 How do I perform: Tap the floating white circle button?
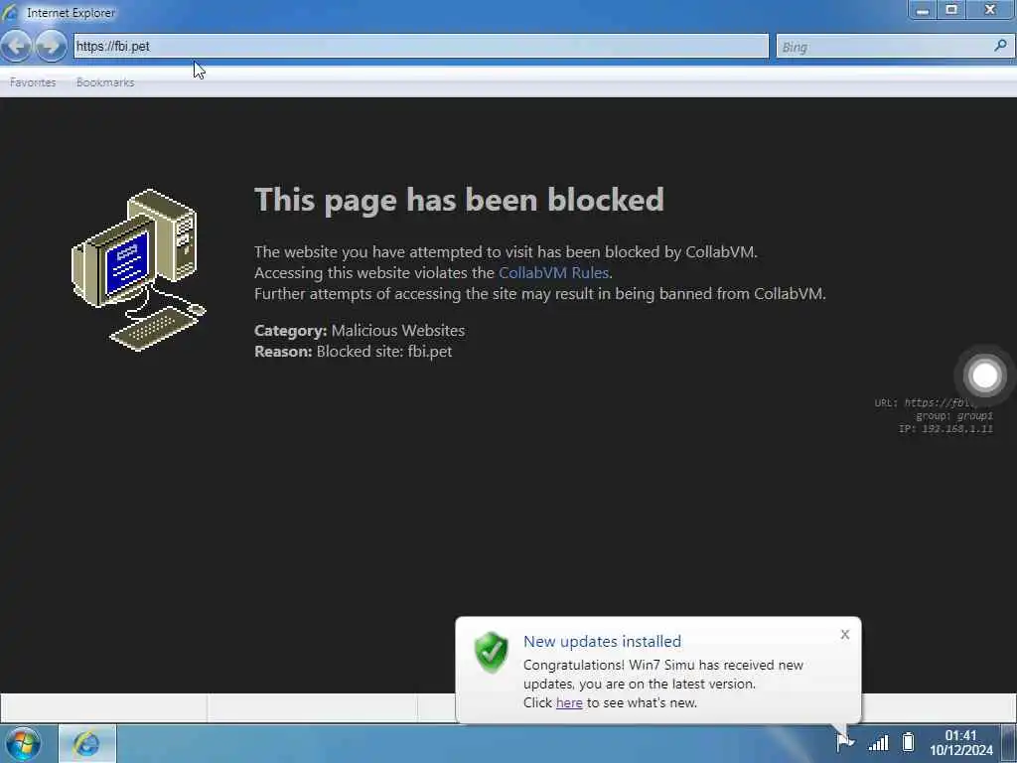click(x=984, y=375)
